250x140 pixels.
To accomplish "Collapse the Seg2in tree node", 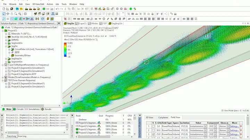I will click(6, 46).
